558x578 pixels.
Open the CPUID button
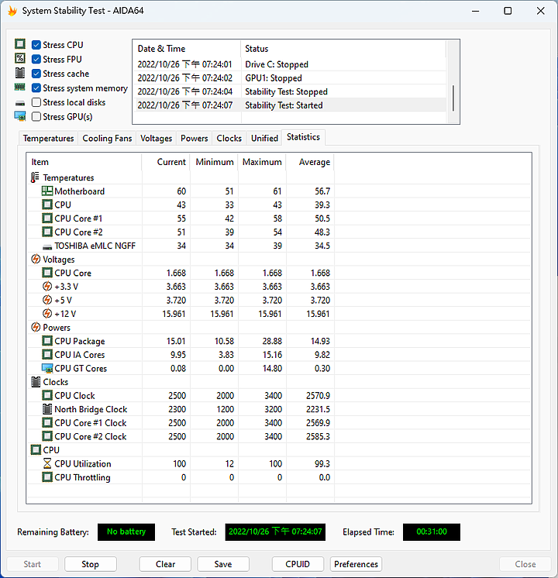(298, 564)
